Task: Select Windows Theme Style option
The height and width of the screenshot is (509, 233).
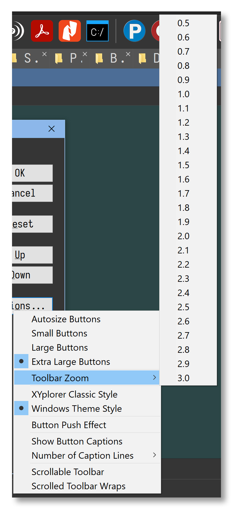Action: (x=77, y=409)
